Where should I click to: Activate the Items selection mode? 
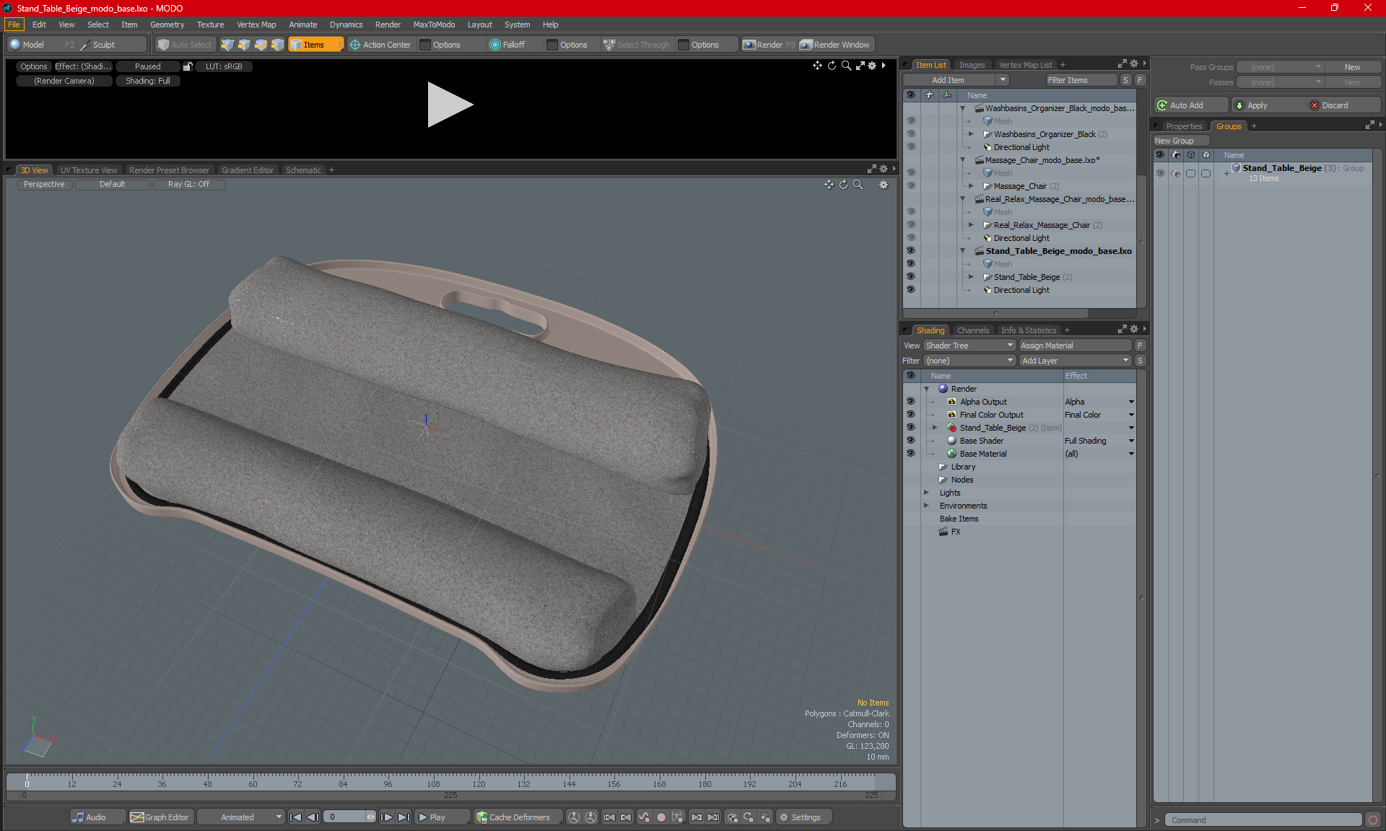tap(315, 45)
